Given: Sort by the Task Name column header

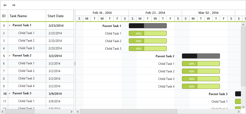Looking at the screenshot, I should coord(18,16).
